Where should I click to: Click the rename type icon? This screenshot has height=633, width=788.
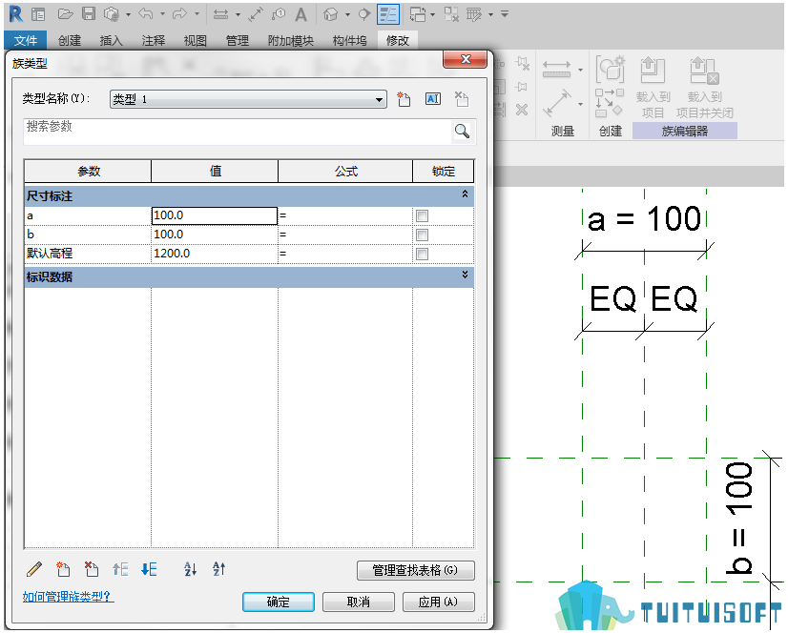point(433,99)
